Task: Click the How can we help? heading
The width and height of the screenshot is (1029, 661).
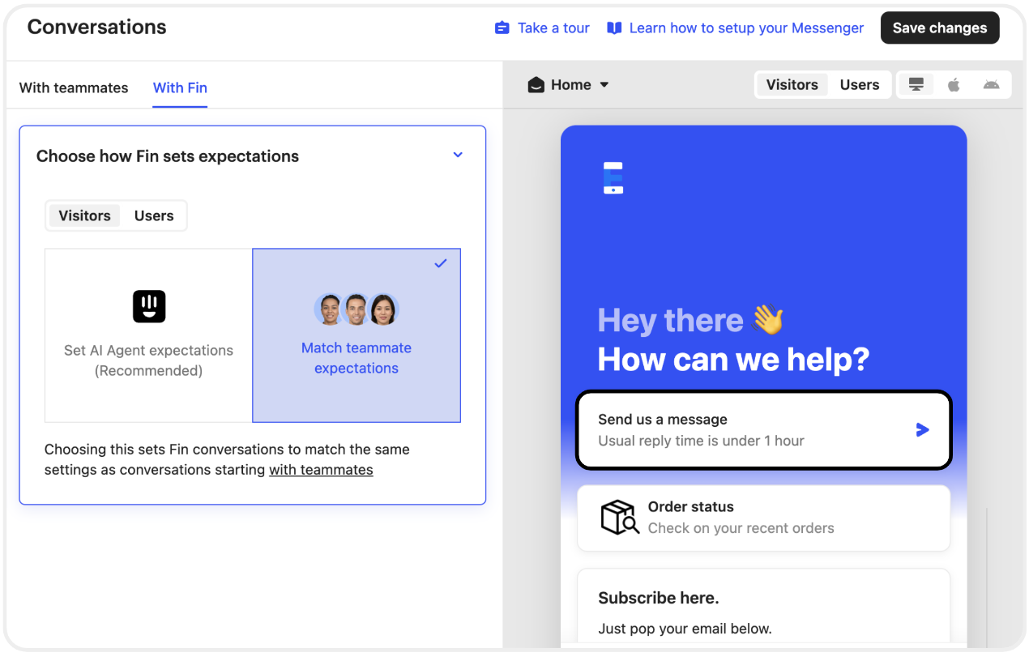Action: [733, 359]
